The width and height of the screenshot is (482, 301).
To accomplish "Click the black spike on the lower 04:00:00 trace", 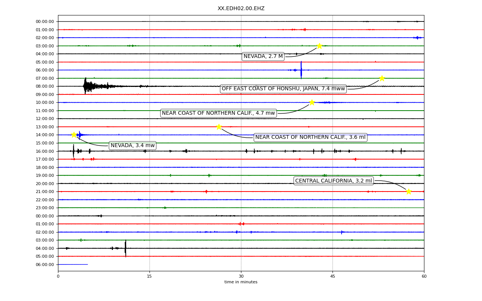I will (125, 248).
